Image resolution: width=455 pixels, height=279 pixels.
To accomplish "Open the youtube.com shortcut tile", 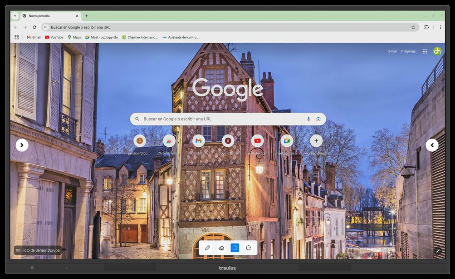I will tap(257, 144).
